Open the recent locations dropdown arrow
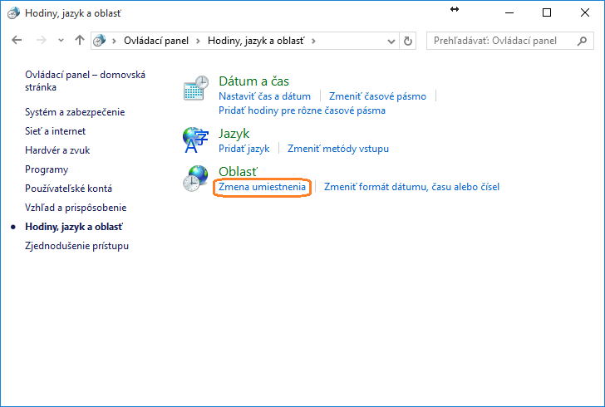605x407 pixels. (x=61, y=40)
